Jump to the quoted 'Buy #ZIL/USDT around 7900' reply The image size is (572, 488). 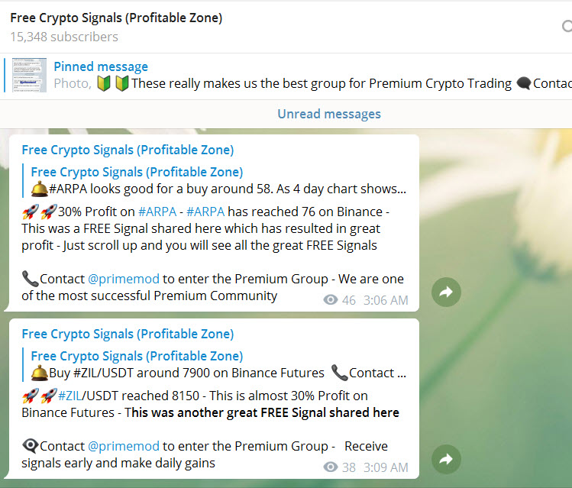click(218, 373)
